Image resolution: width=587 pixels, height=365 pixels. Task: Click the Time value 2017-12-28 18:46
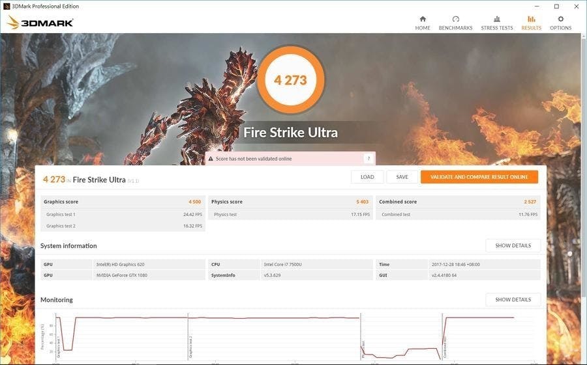456,265
